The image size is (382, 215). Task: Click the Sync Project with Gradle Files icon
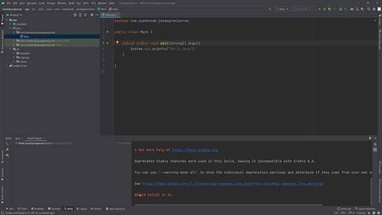coord(352,9)
